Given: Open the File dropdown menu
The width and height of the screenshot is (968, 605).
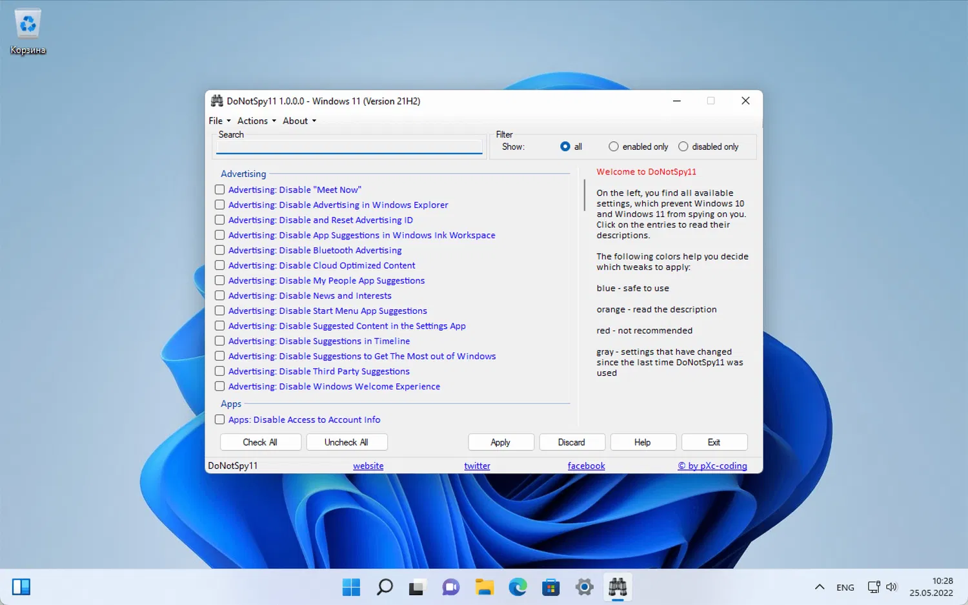Looking at the screenshot, I should (x=219, y=121).
